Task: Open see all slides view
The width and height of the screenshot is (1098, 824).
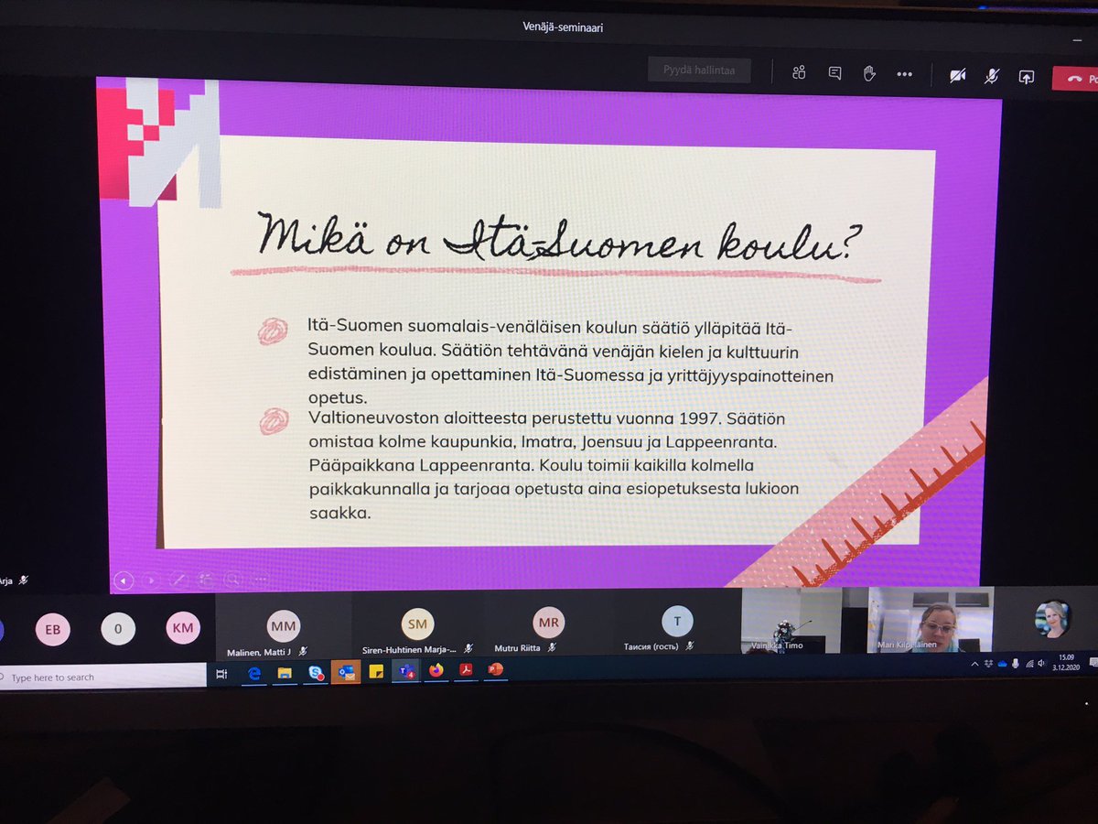Action: coord(206,579)
